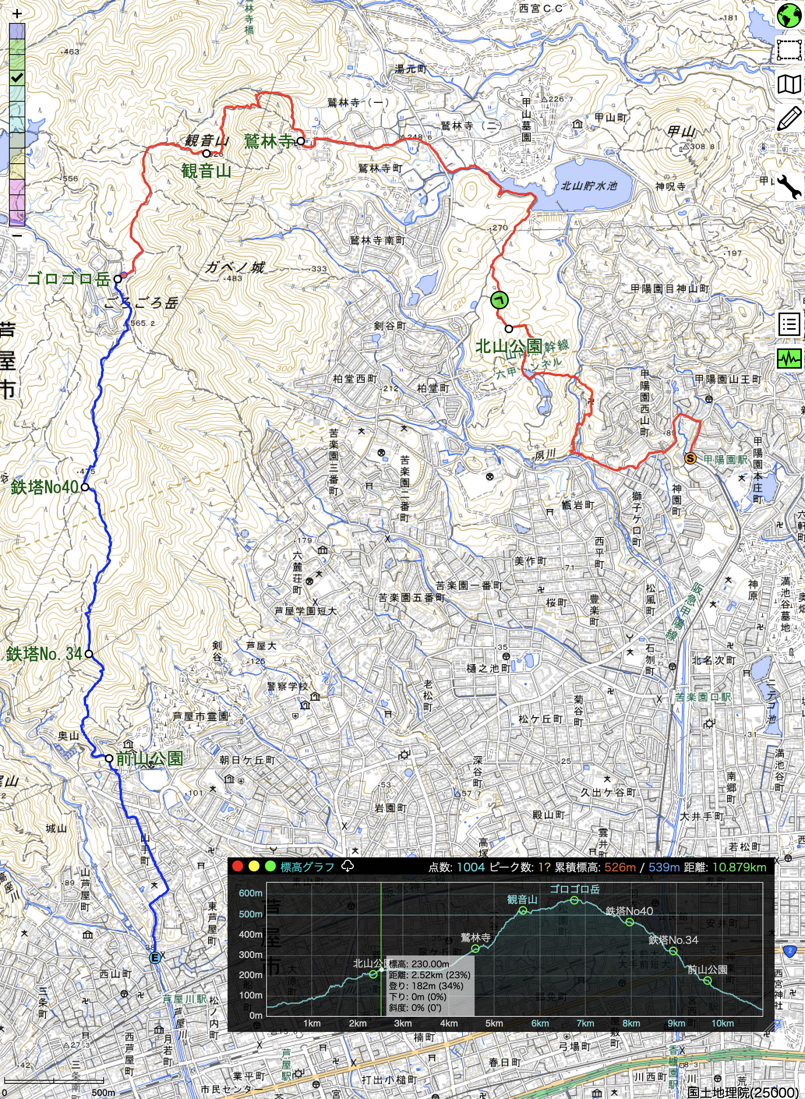Click the 北山公園 waypoint circle on map
805x1099 pixels.
[x=509, y=329]
